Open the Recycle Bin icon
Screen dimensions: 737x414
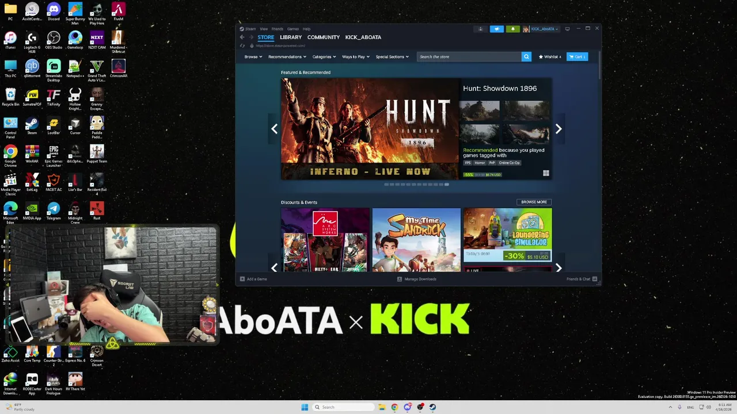[10, 97]
